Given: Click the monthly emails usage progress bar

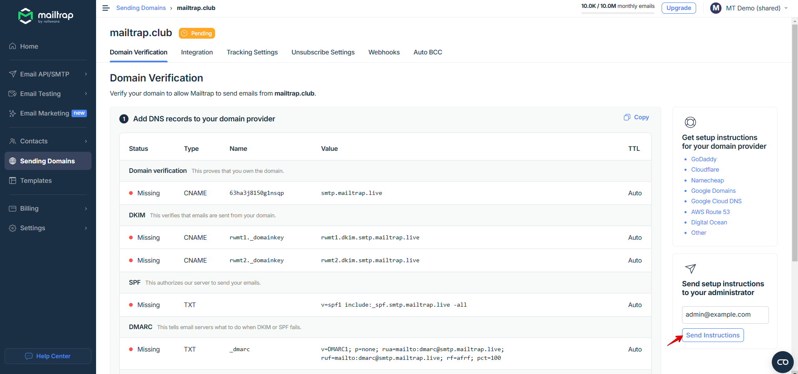Looking at the screenshot, I should pyautogui.click(x=618, y=13).
